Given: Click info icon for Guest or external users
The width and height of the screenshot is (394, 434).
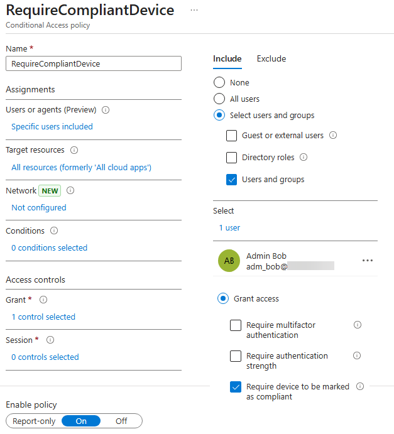Looking at the screenshot, I should tap(333, 135).
